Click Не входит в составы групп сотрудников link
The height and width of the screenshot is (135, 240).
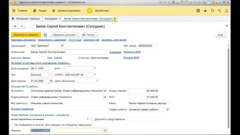tap(41, 63)
